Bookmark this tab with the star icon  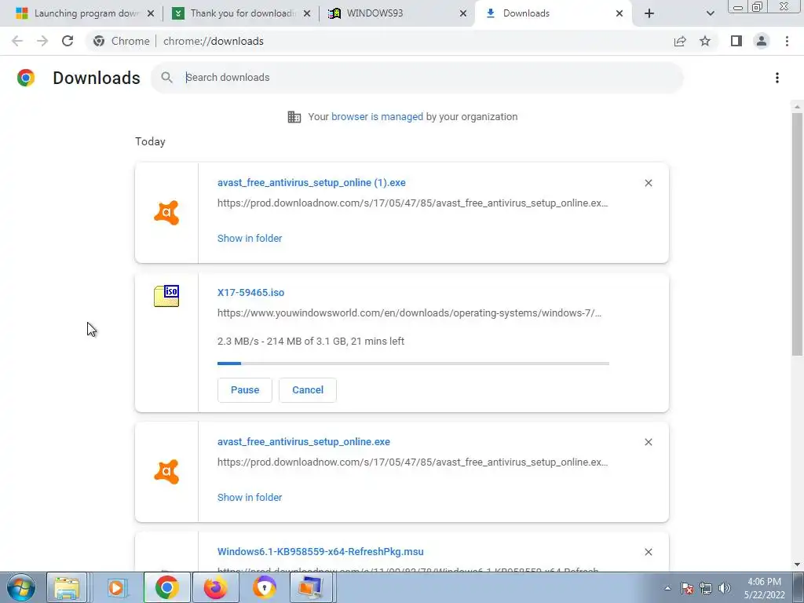pos(705,41)
